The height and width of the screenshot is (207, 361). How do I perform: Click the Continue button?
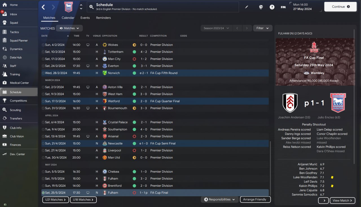click(340, 7)
